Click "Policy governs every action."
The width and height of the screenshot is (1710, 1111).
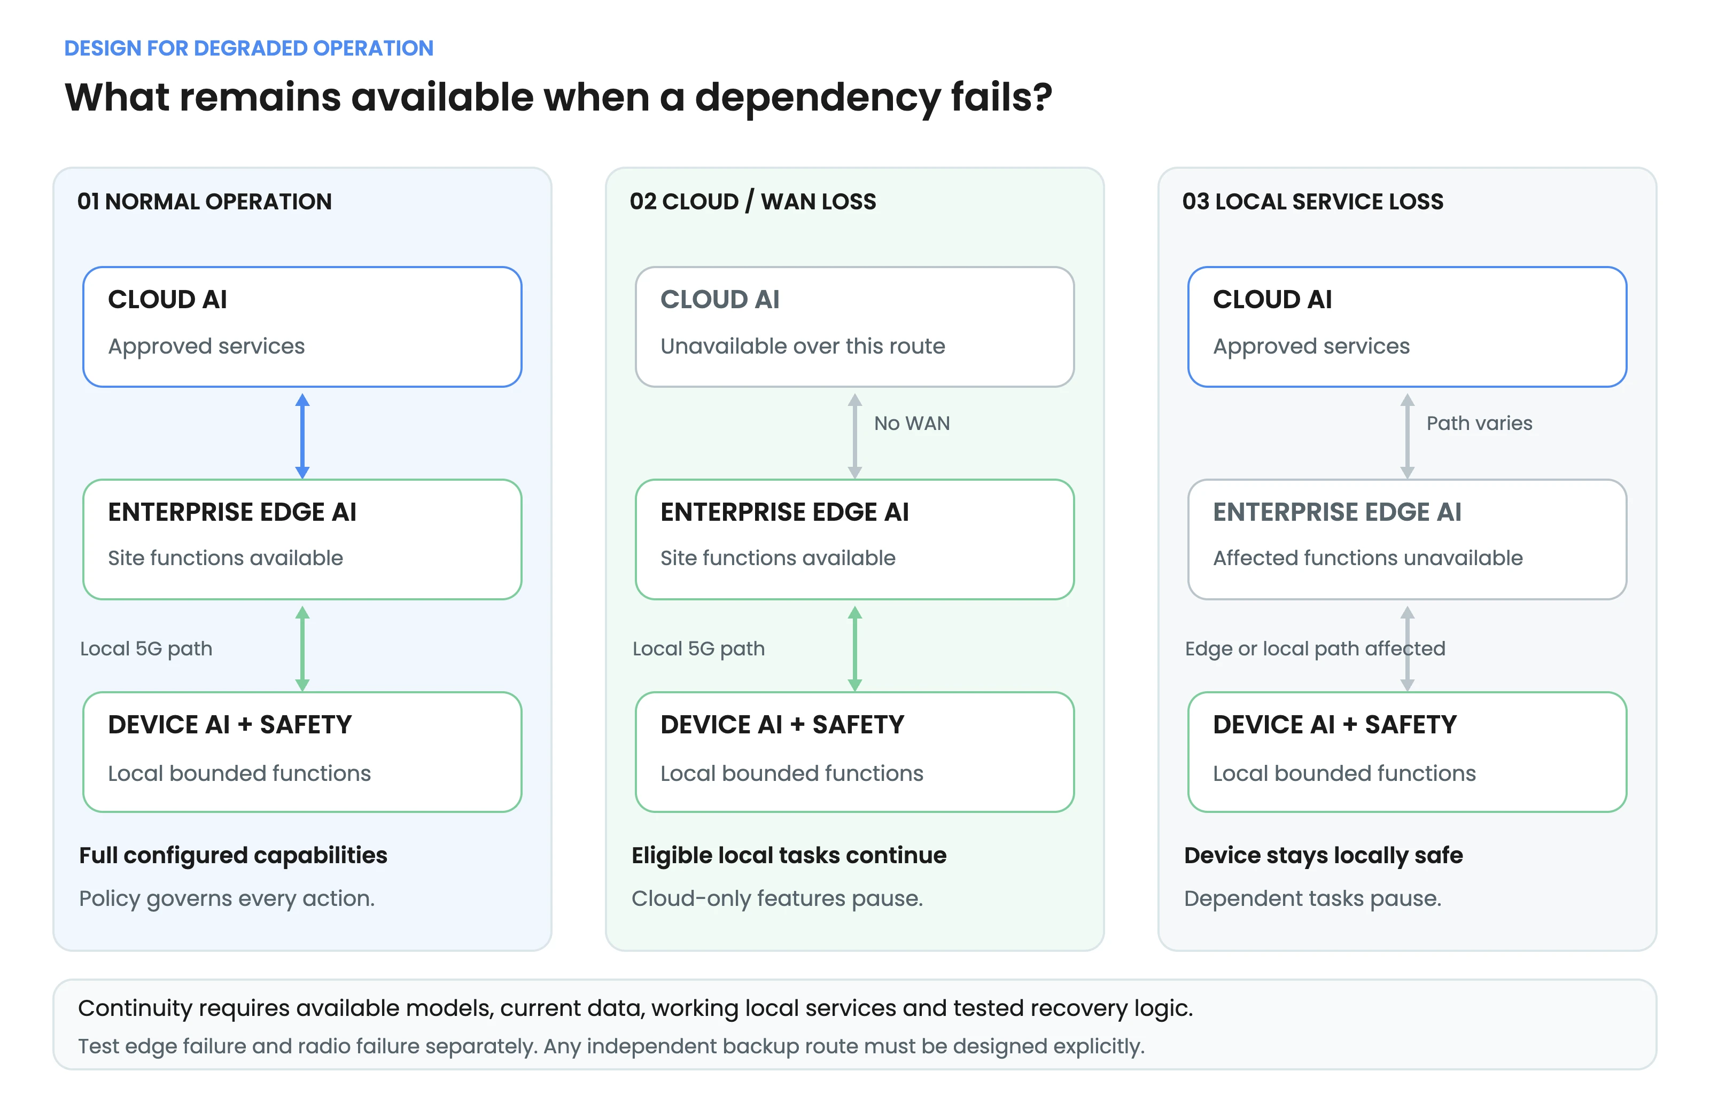tap(227, 898)
